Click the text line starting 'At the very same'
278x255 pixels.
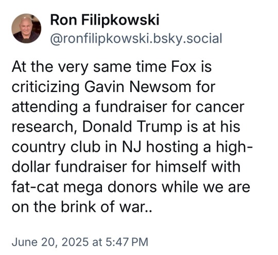112,67
